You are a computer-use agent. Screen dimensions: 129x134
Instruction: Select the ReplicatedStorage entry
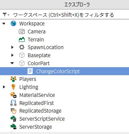(40, 111)
